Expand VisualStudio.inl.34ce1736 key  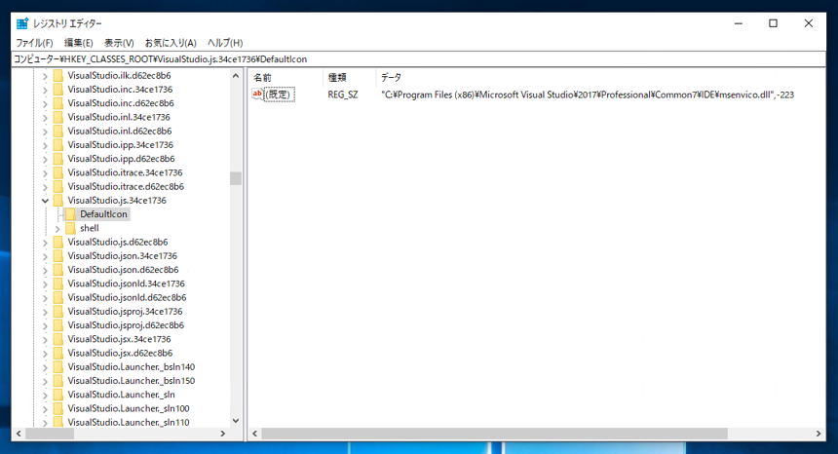click(45, 118)
